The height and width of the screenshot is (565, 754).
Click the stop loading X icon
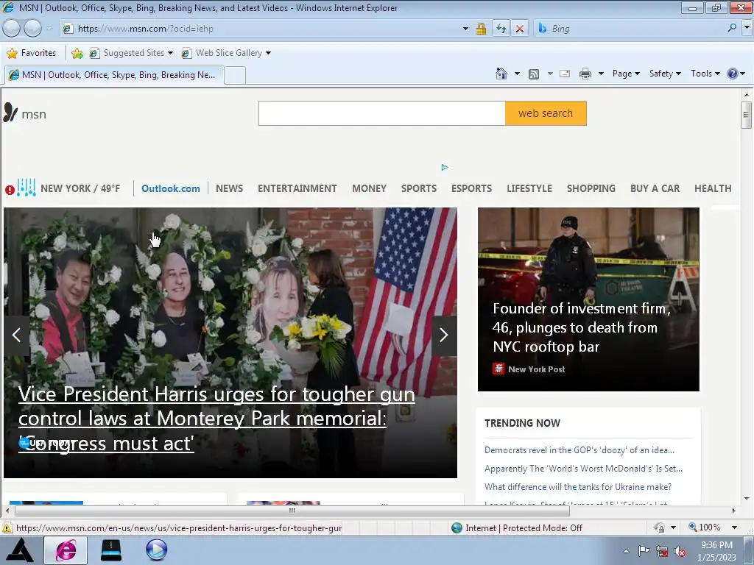coord(520,29)
